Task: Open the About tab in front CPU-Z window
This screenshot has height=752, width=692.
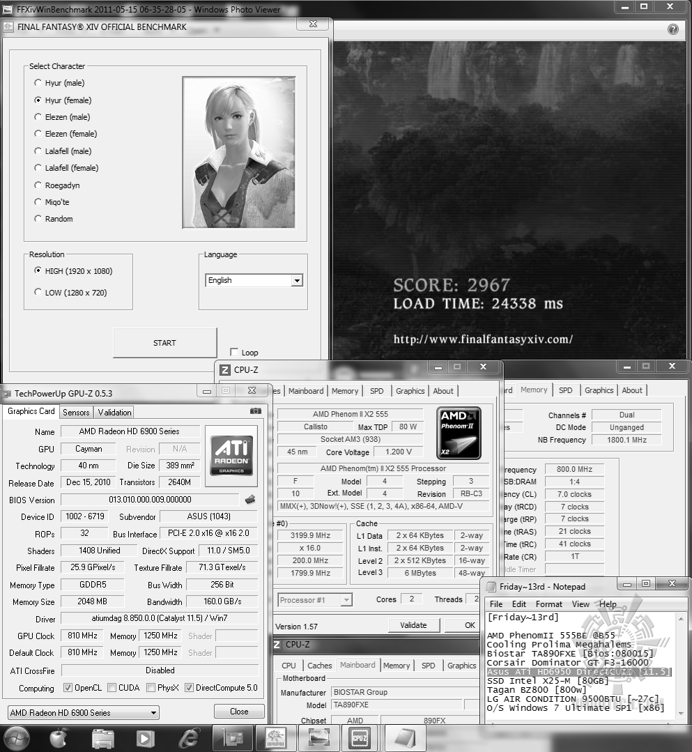Action: [x=443, y=391]
